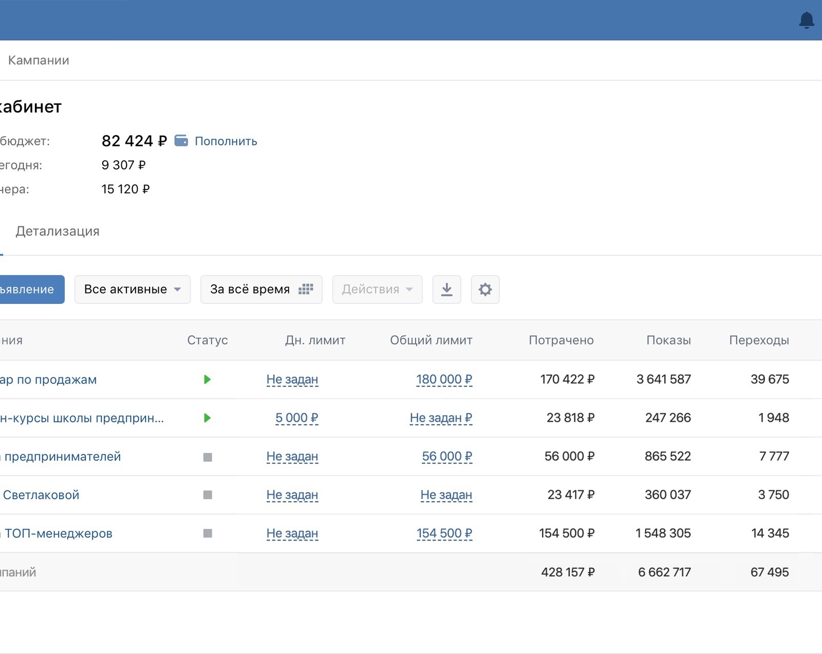Click the blue create объявление button
Viewport: 822px width, 654px height.
pyautogui.click(x=32, y=290)
